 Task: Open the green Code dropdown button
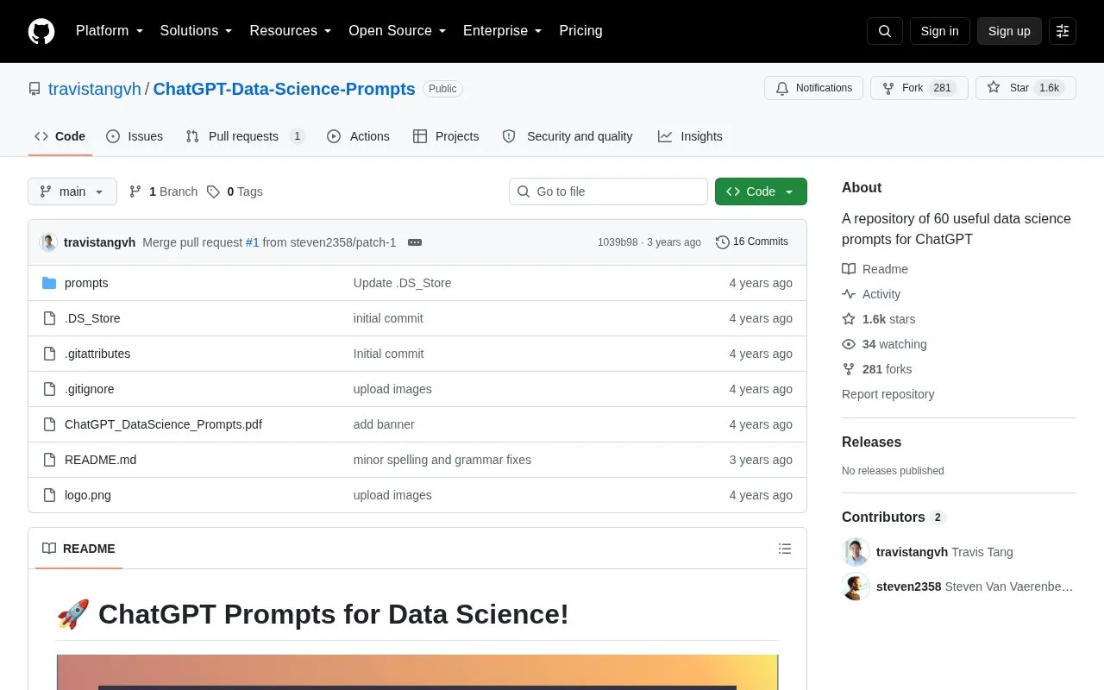pos(761,191)
